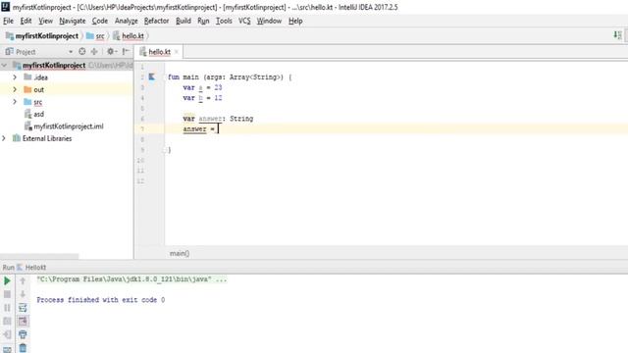Click the Pause output icon in Run panel
Screen dimensions: 628x353
pyautogui.click(x=7, y=307)
